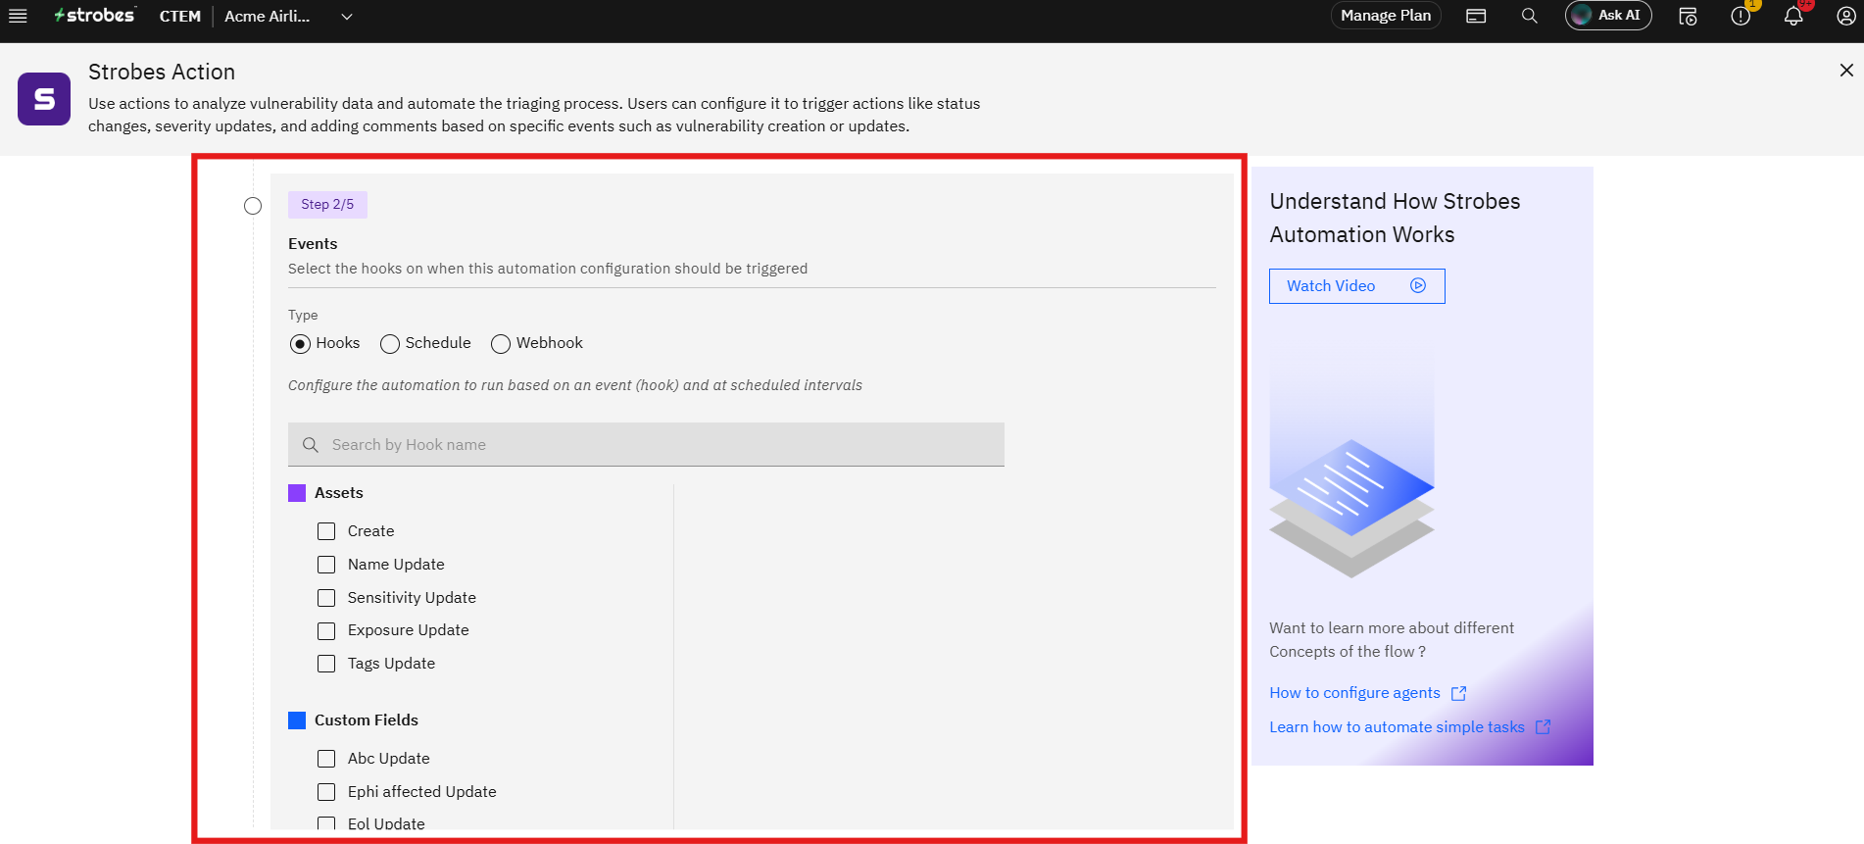Launch the Ask AI assistant
The width and height of the screenshot is (1864, 844).
tap(1608, 16)
